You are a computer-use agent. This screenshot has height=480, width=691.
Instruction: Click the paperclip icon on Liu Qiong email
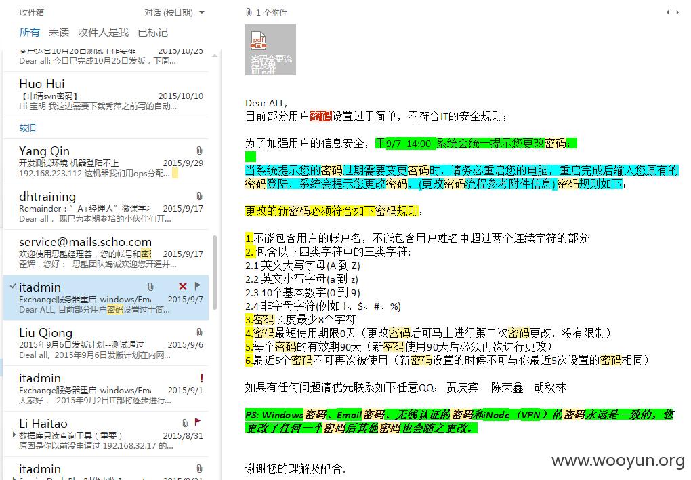[199, 332]
